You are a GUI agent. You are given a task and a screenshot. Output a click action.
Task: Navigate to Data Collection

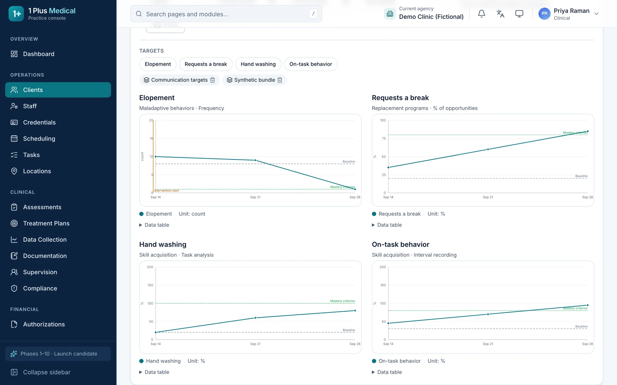[x=58, y=240]
